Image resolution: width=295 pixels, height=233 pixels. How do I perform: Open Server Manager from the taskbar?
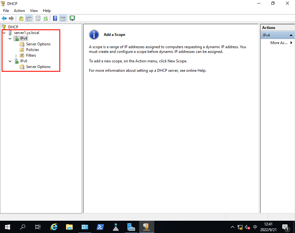click(x=85, y=227)
